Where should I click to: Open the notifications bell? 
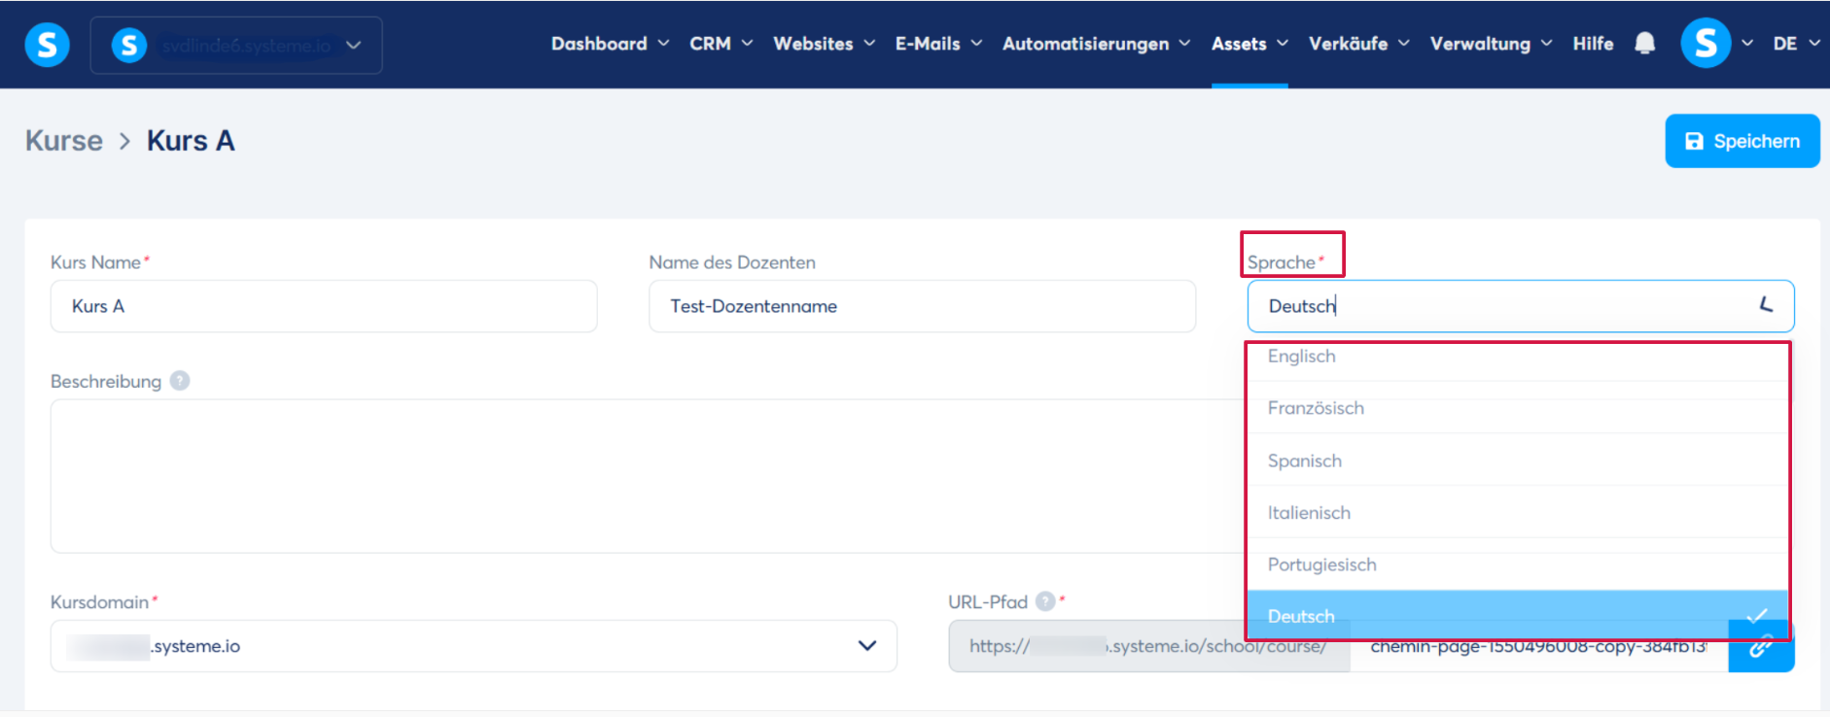(1644, 44)
